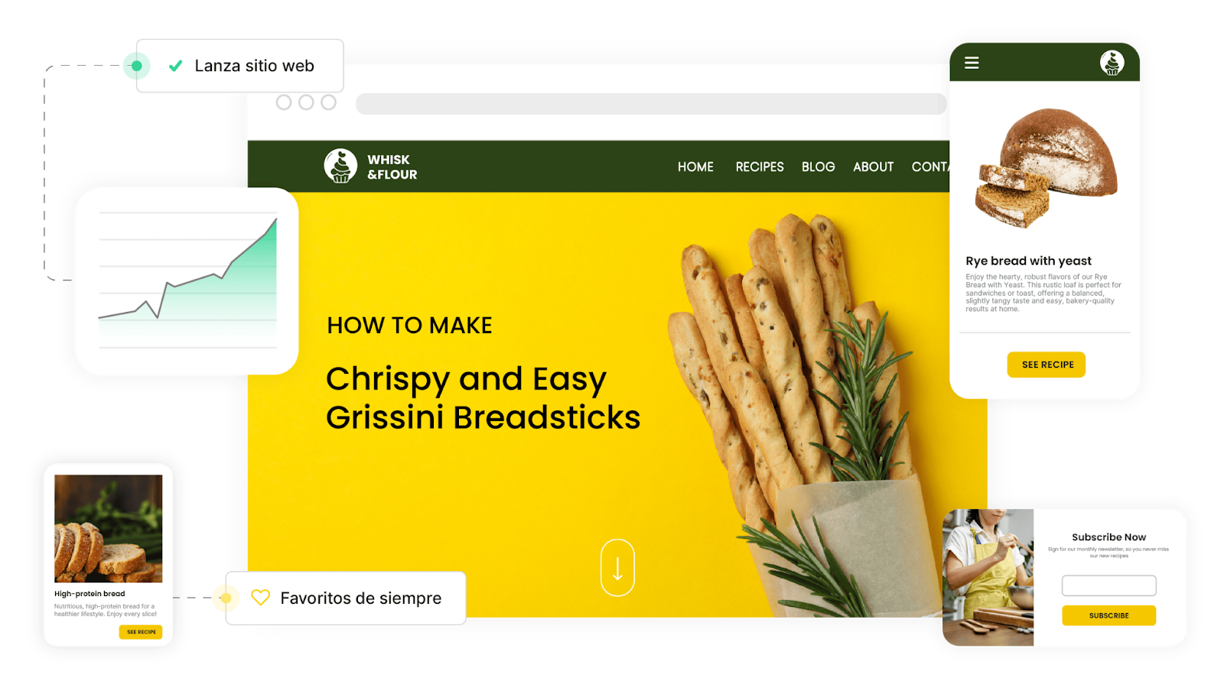This screenshot has width=1224, height=681.
Task: Click the Whisk & Flour cupcake logo
Action: [340, 166]
